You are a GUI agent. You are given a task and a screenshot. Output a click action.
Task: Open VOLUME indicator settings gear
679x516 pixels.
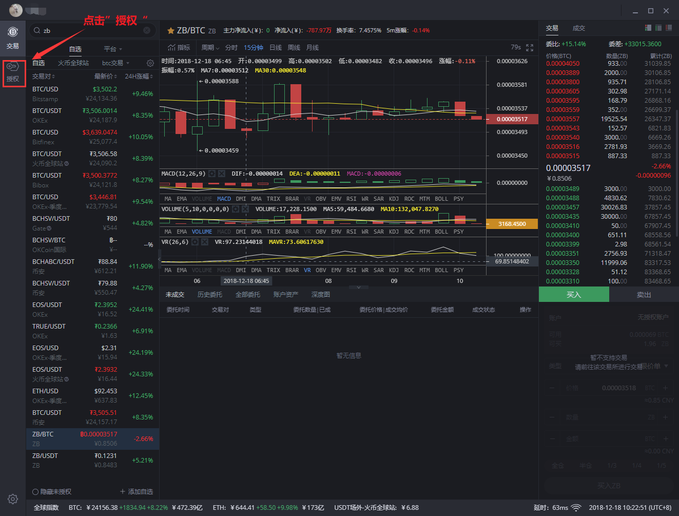(235, 209)
